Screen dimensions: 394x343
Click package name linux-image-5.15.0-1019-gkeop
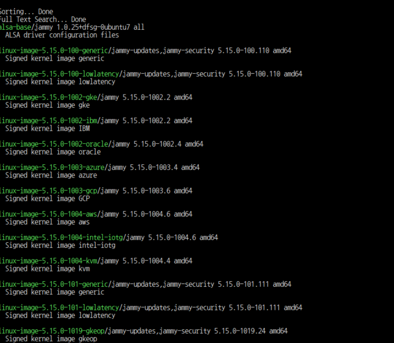click(x=52, y=331)
